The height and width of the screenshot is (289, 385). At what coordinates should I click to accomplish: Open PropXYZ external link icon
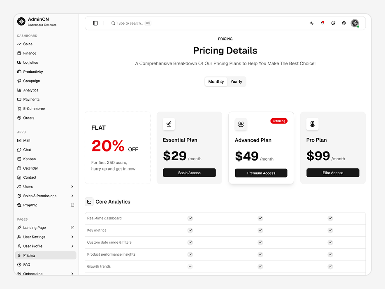(x=72, y=205)
